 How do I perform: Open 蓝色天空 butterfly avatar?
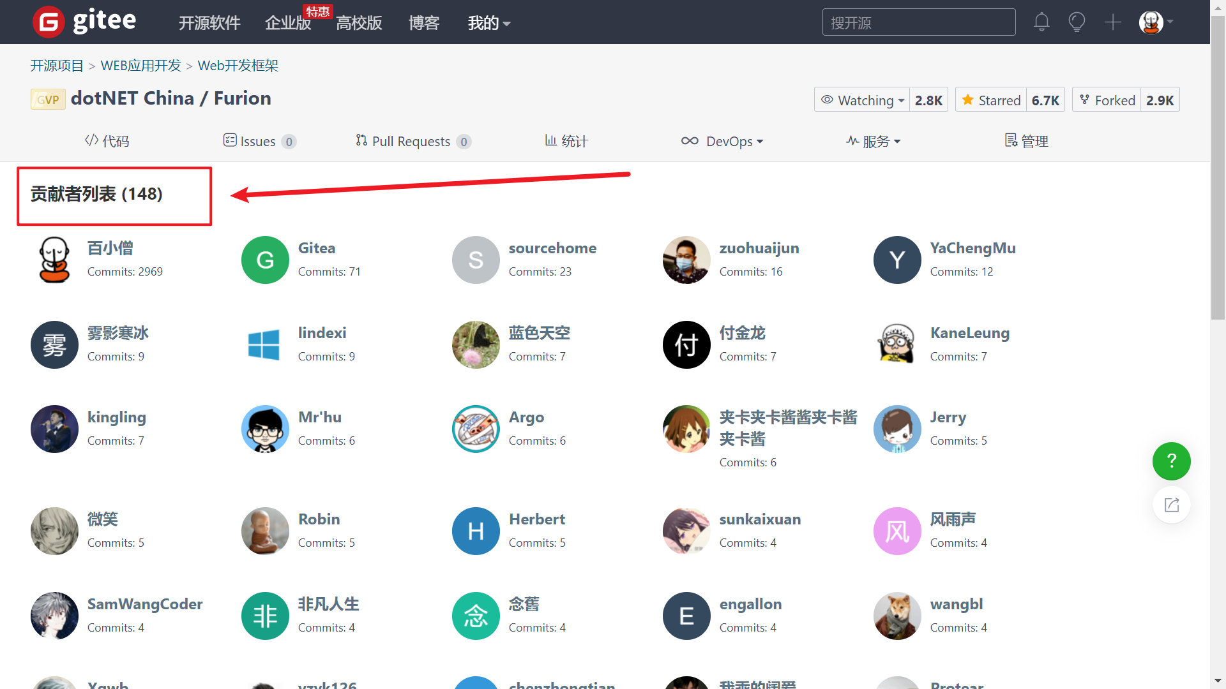(476, 344)
